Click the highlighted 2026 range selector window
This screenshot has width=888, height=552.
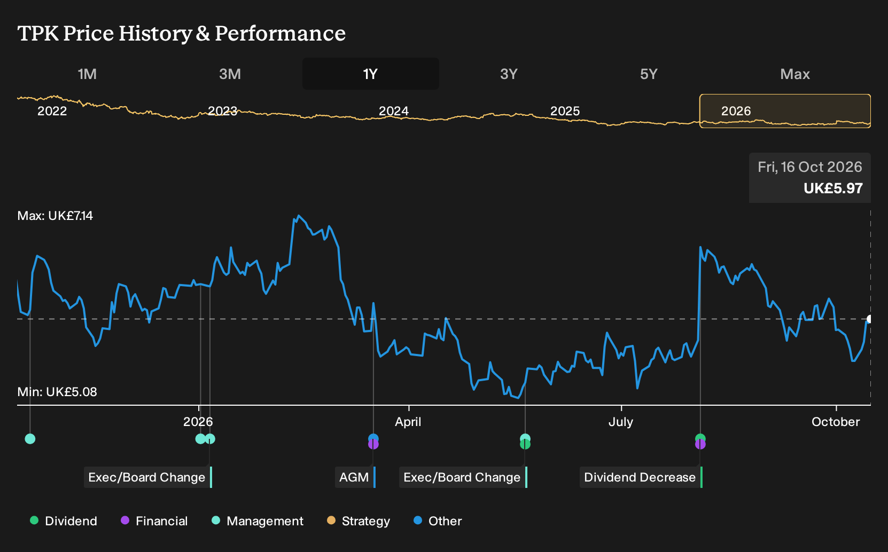pos(785,111)
